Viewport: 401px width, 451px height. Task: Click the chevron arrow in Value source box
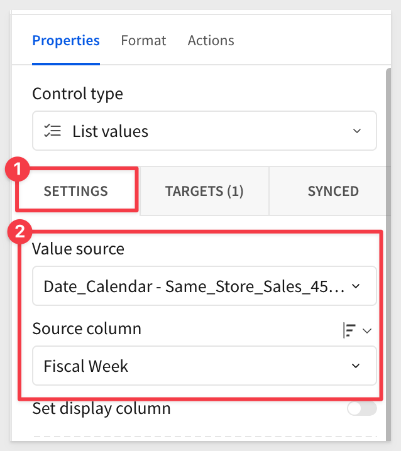[356, 286]
